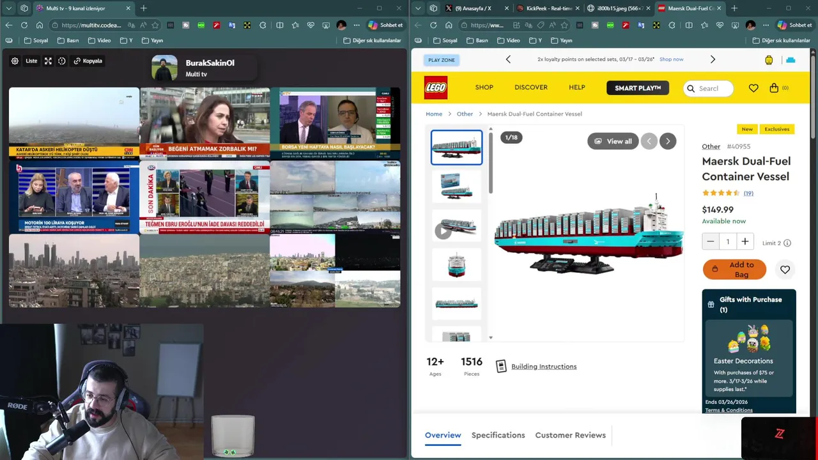Click Kopyala link copy button
This screenshot has height=460, width=818.
coord(88,61)
